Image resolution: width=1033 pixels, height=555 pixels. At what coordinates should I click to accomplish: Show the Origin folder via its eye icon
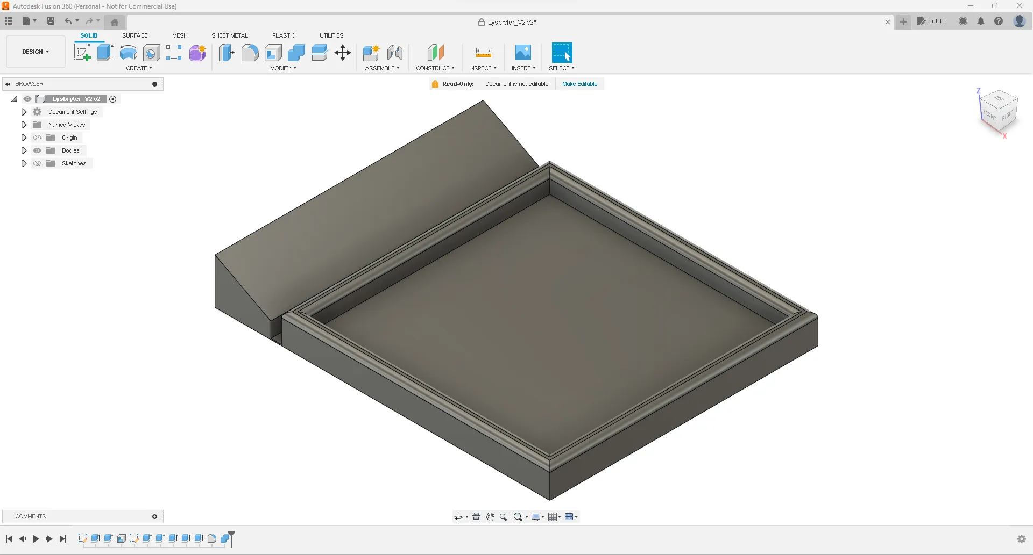(x=37, y=138)
